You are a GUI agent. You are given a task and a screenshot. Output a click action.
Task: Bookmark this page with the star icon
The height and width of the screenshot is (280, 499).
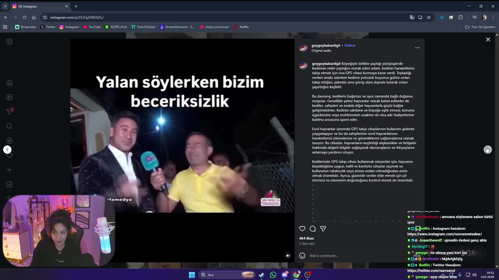tap(429, 17)
